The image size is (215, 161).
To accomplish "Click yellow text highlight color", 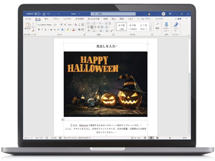I will click(68, 30).
